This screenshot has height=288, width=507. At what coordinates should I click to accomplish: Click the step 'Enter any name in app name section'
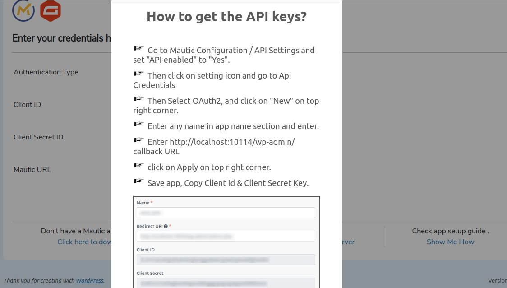[226, 126]
